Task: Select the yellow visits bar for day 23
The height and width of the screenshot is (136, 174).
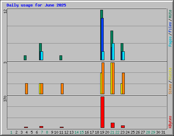Action: click(121, 89)
